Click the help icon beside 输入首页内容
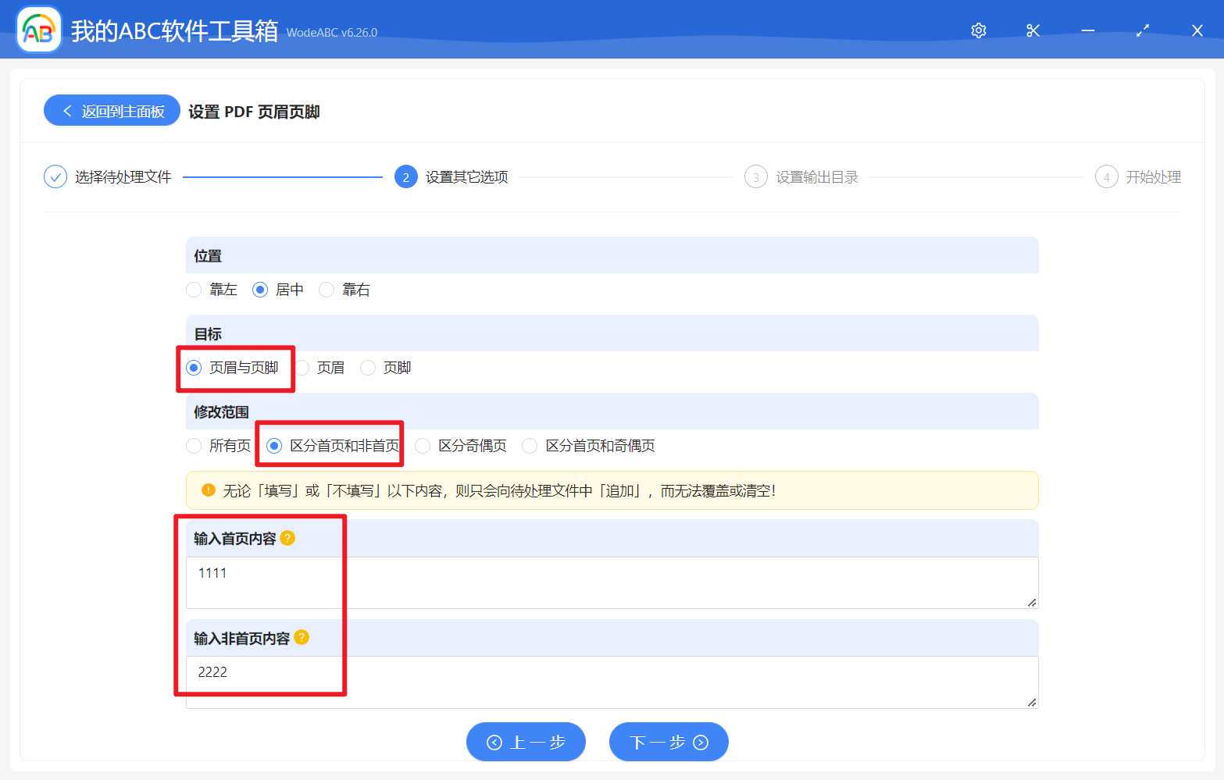Viewport: 1224px width, 780px height. [287, 538]
